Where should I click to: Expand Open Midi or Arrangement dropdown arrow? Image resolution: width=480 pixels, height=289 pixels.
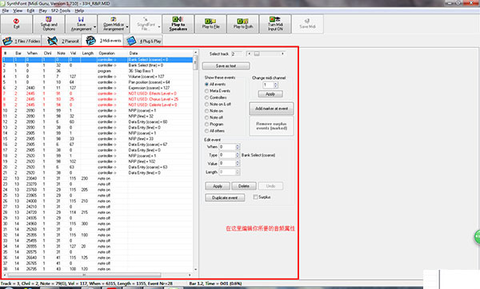click(127, 27)
